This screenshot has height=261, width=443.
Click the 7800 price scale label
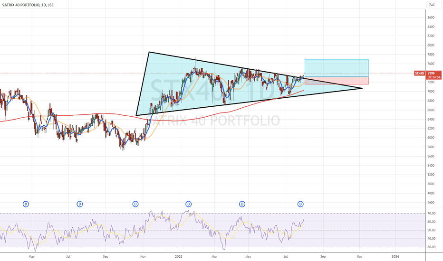tap(431, 55)
